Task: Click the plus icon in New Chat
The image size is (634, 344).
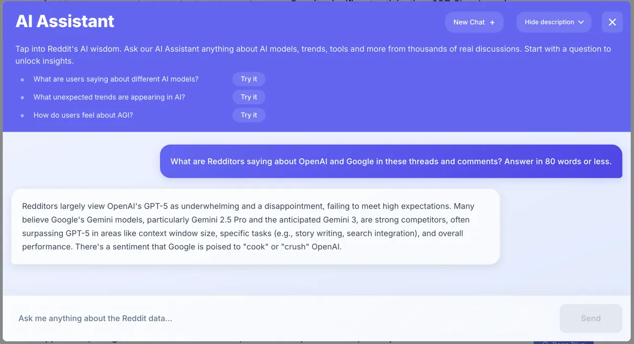Action: 492,23
